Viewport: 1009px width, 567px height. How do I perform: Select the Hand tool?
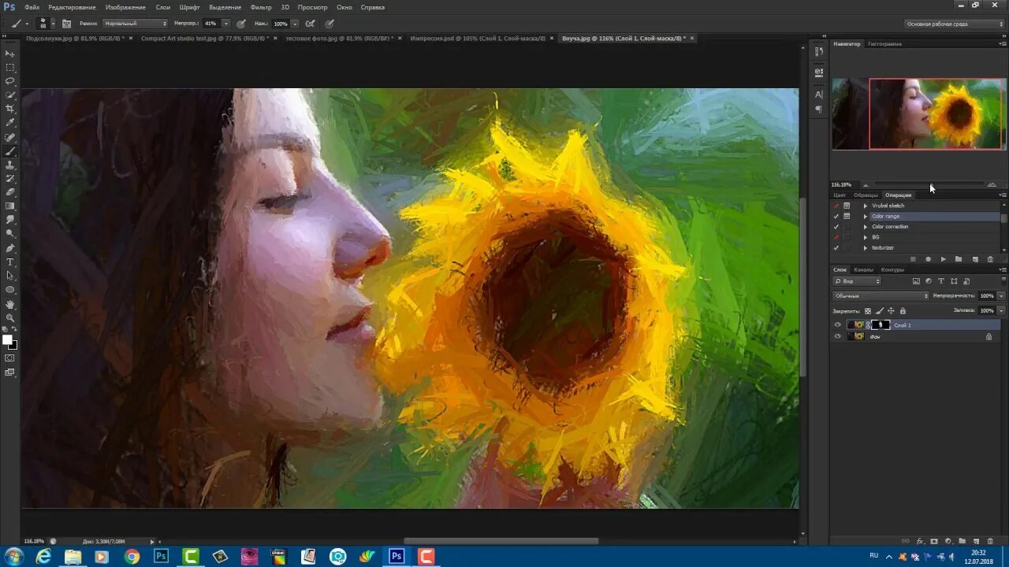pyautogui.click(x=10, y=304)
